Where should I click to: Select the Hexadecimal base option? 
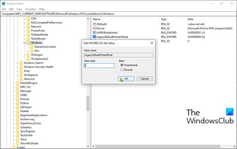[x=122, y=65]
